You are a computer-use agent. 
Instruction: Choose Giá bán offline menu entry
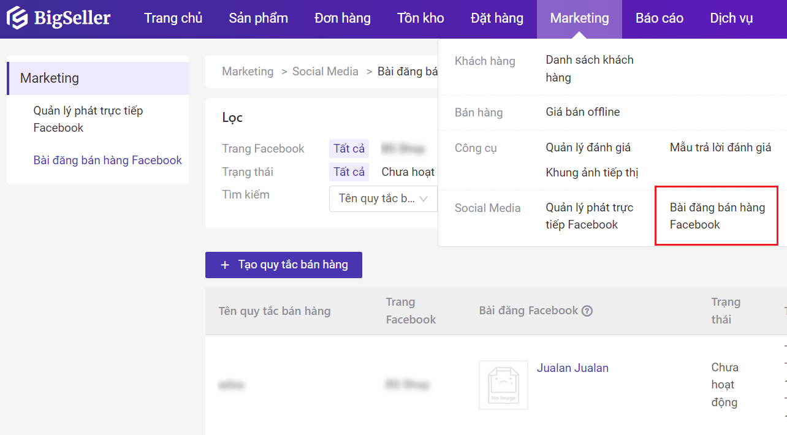pos(583,112)
